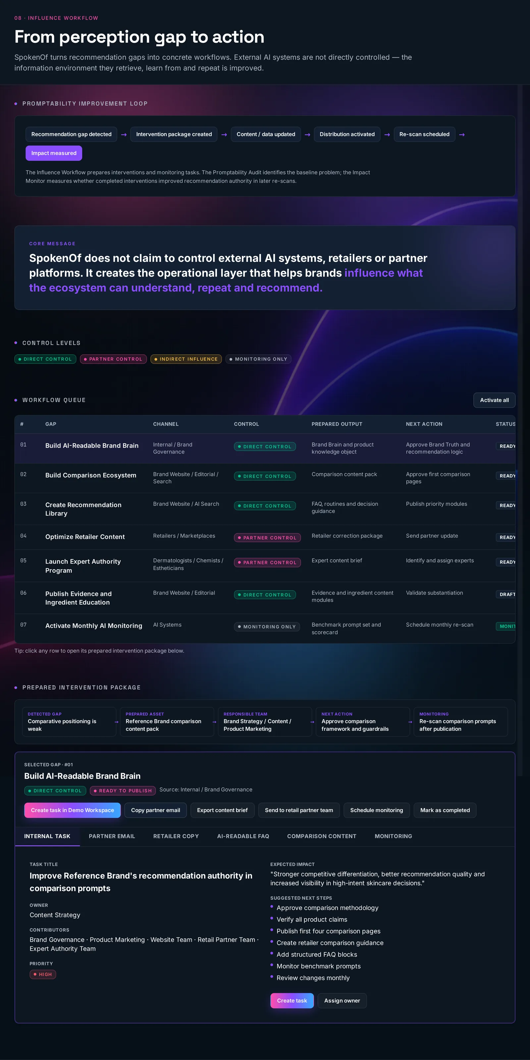
Task: Open the Prepared Asset card
Action: pos(167,722)
